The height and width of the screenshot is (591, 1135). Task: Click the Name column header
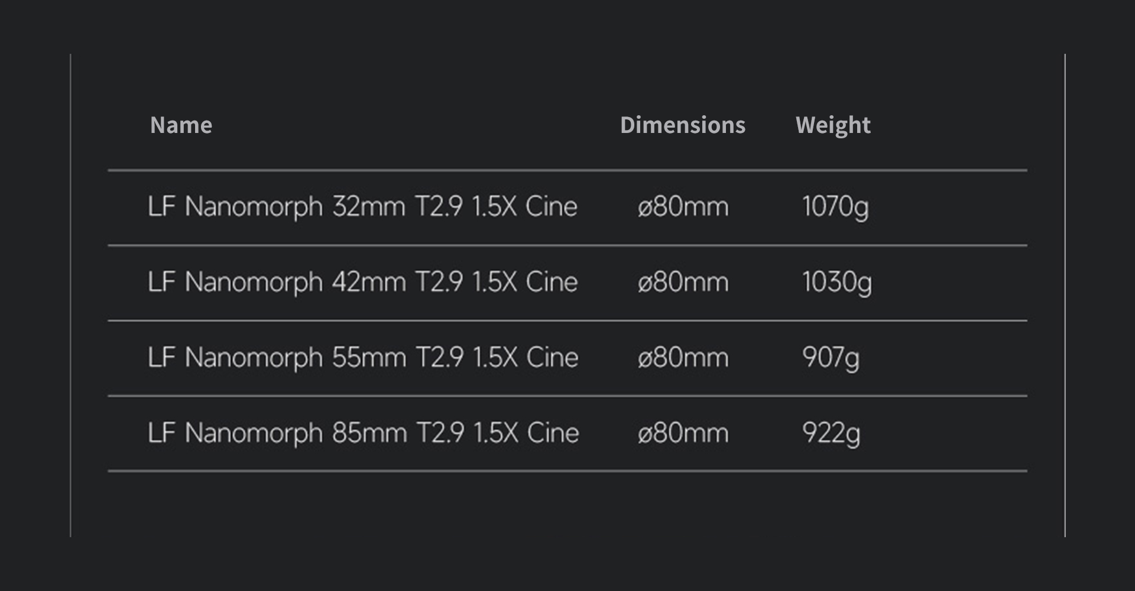tap(181, 125)
